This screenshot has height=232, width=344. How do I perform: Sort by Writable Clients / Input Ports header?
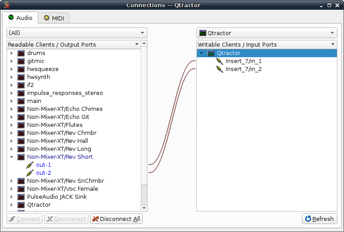coord(267,44)
